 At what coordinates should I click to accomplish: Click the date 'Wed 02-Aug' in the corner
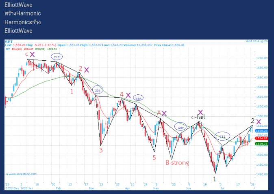257,41
